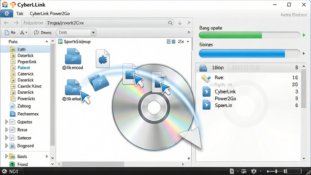
Task: Go back with the left arrow
Action: [x=6, y=23]
